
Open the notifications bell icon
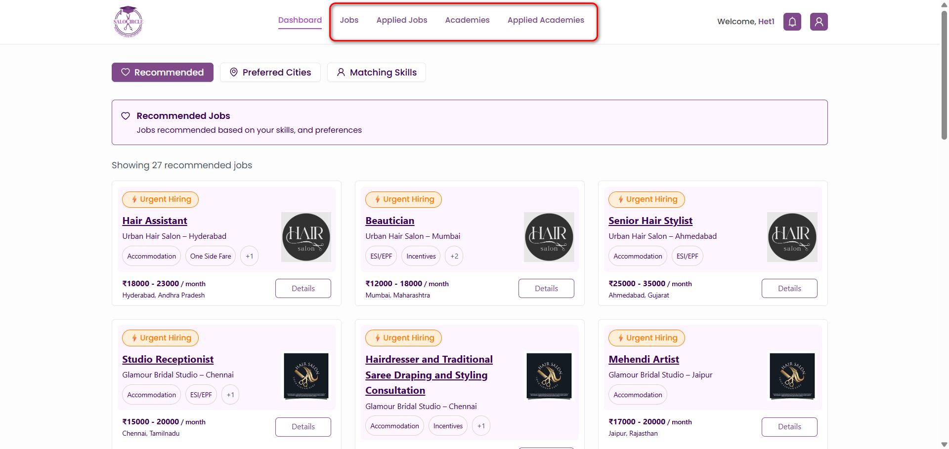792,22
